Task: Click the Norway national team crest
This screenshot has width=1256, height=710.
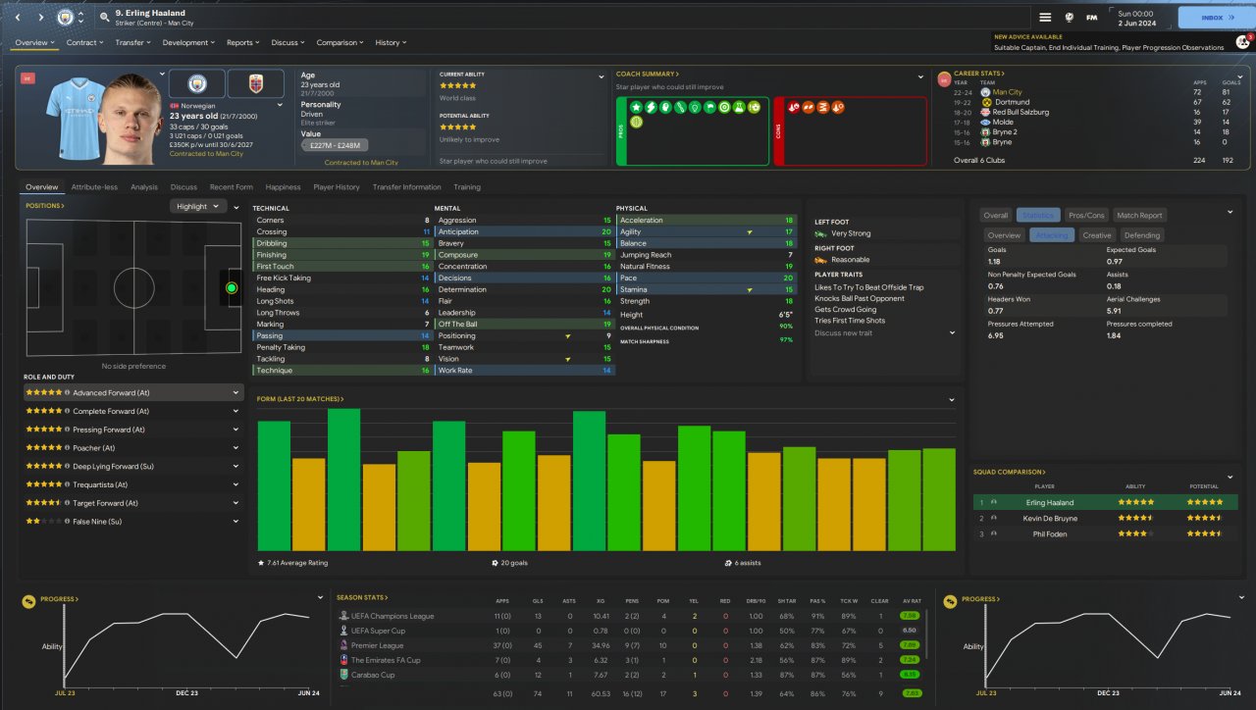Action: point(255,83)
